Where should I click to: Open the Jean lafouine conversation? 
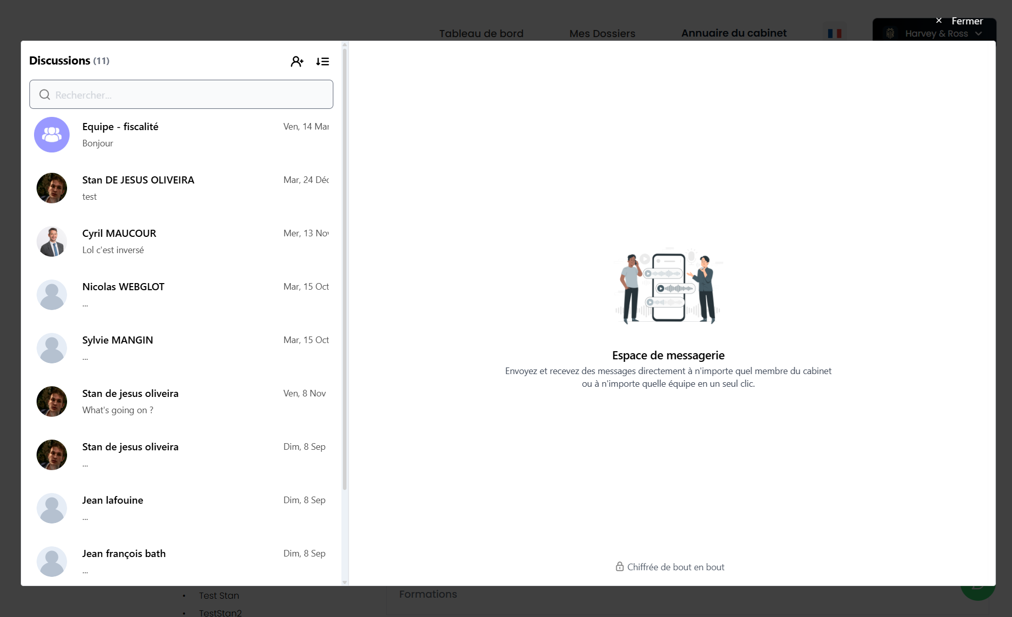[181, 508]
